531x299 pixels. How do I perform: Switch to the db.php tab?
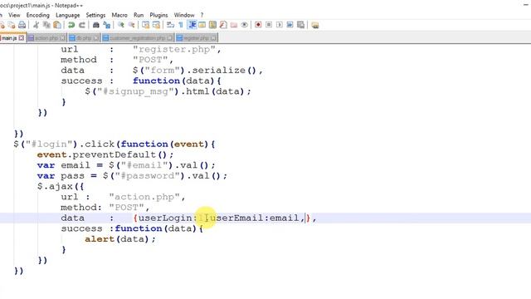[84, 38]
